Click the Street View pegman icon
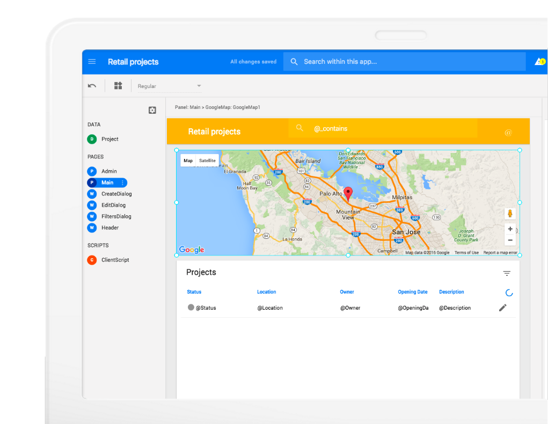Screen dimensions: 548x424 click(x=510, y=213)
